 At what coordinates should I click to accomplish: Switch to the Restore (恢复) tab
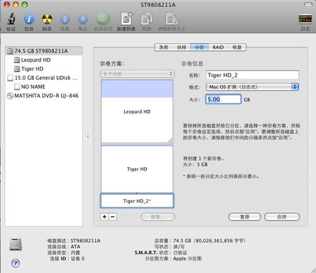click(237, 47)
